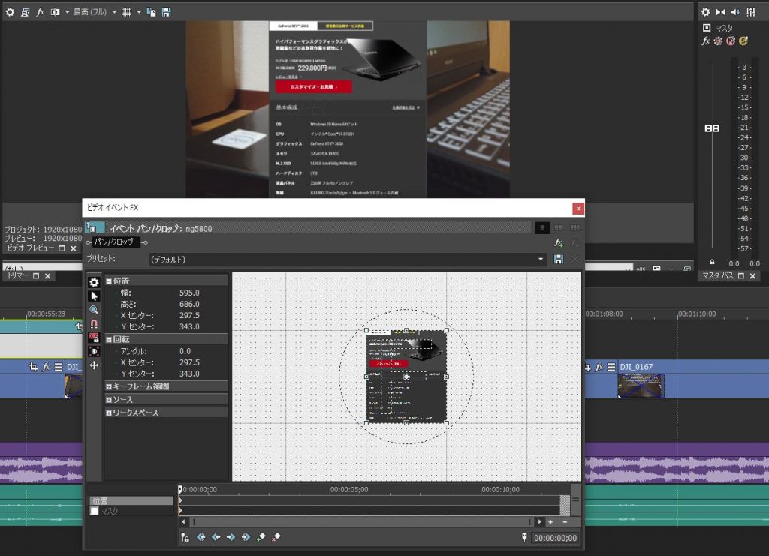This screenshot has width=769, height=556.
Task: Adjust the master volume fader
Action: [x=712, y=128]
